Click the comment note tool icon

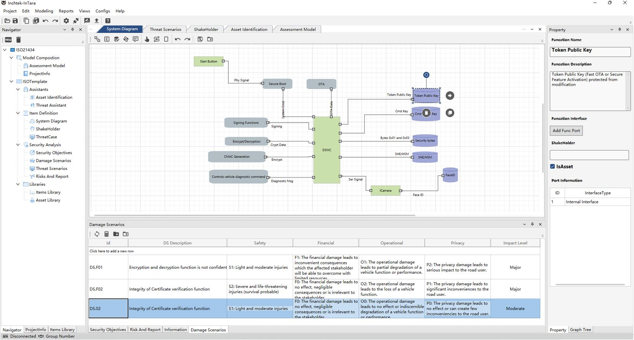136,39
